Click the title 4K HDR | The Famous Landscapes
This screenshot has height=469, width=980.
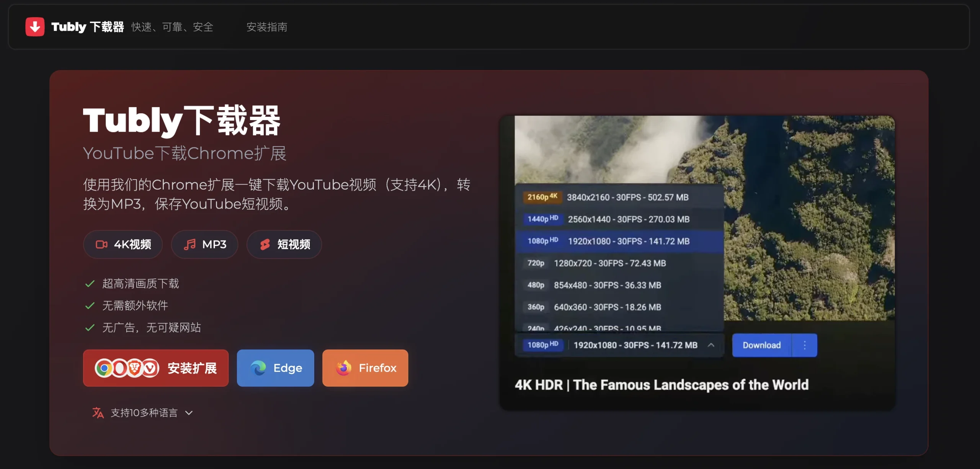(661, 385)
